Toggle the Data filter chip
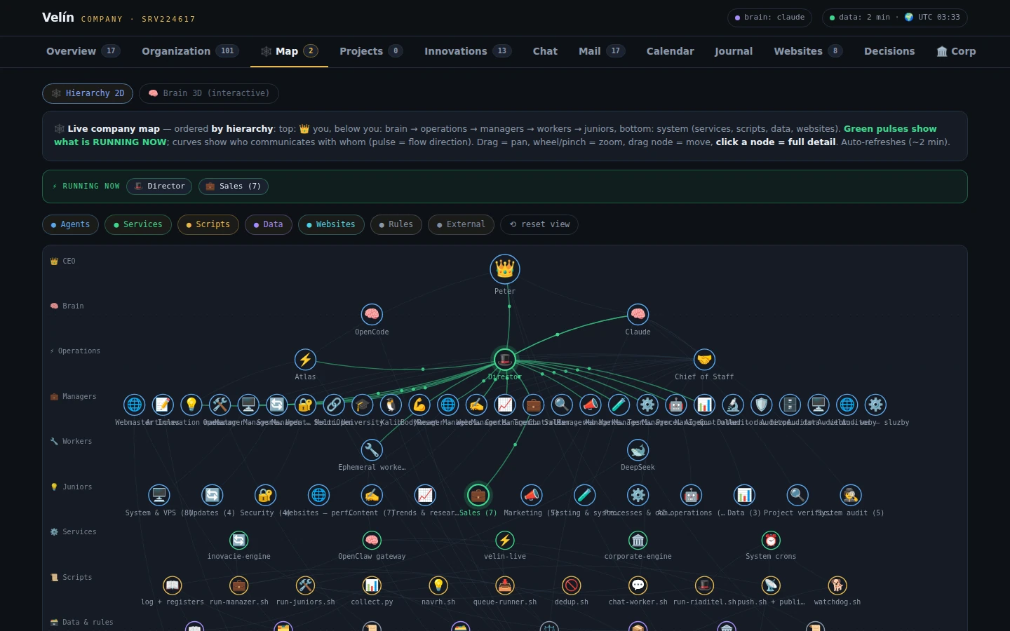This screenshot has height=631, width=1010. tap(269, 224)
